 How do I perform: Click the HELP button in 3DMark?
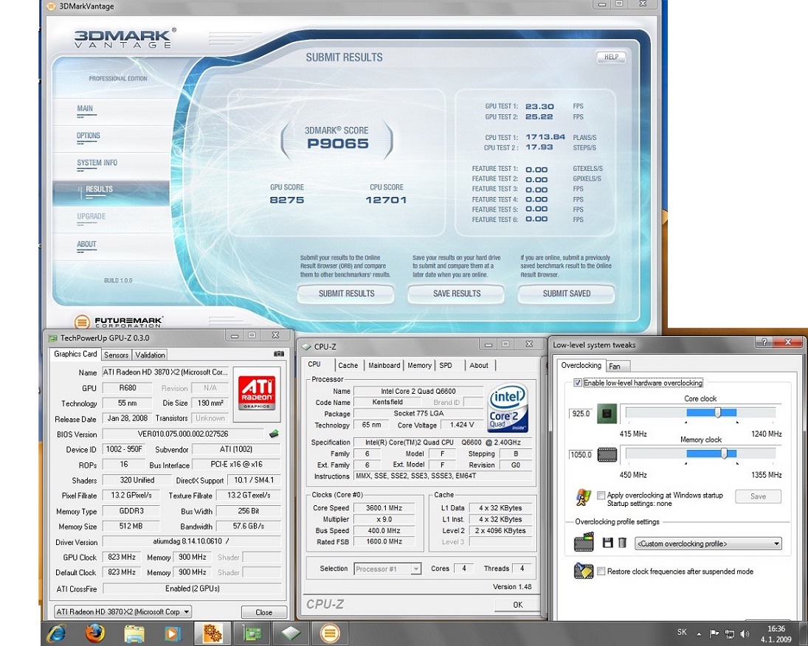pos(611,58)
